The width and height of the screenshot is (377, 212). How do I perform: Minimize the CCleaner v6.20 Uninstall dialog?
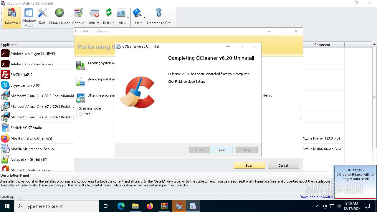228,47
